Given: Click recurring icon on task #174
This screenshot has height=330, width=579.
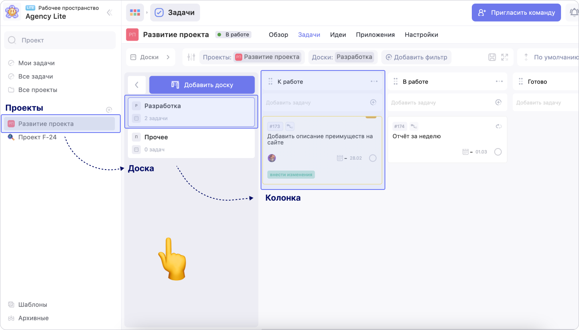Looking at the screenshot, I should [498, 127].
